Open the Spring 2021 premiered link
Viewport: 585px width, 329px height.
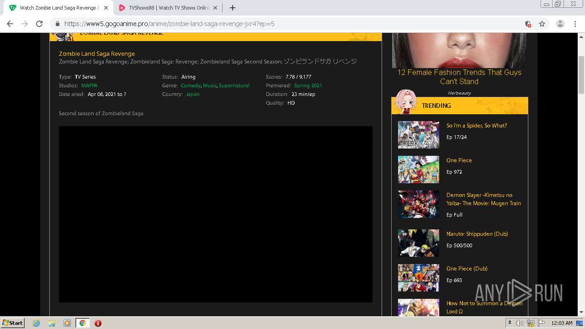[308, 85]
